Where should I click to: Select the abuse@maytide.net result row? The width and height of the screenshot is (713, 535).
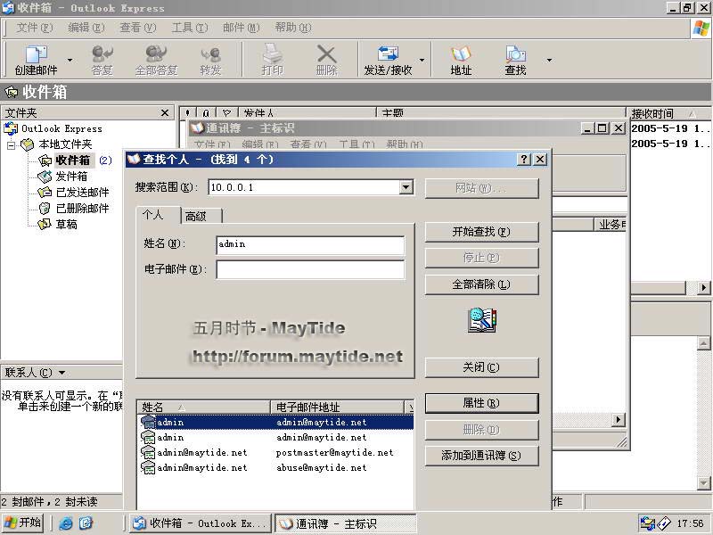pyautogui.click(x=321, y=468)
